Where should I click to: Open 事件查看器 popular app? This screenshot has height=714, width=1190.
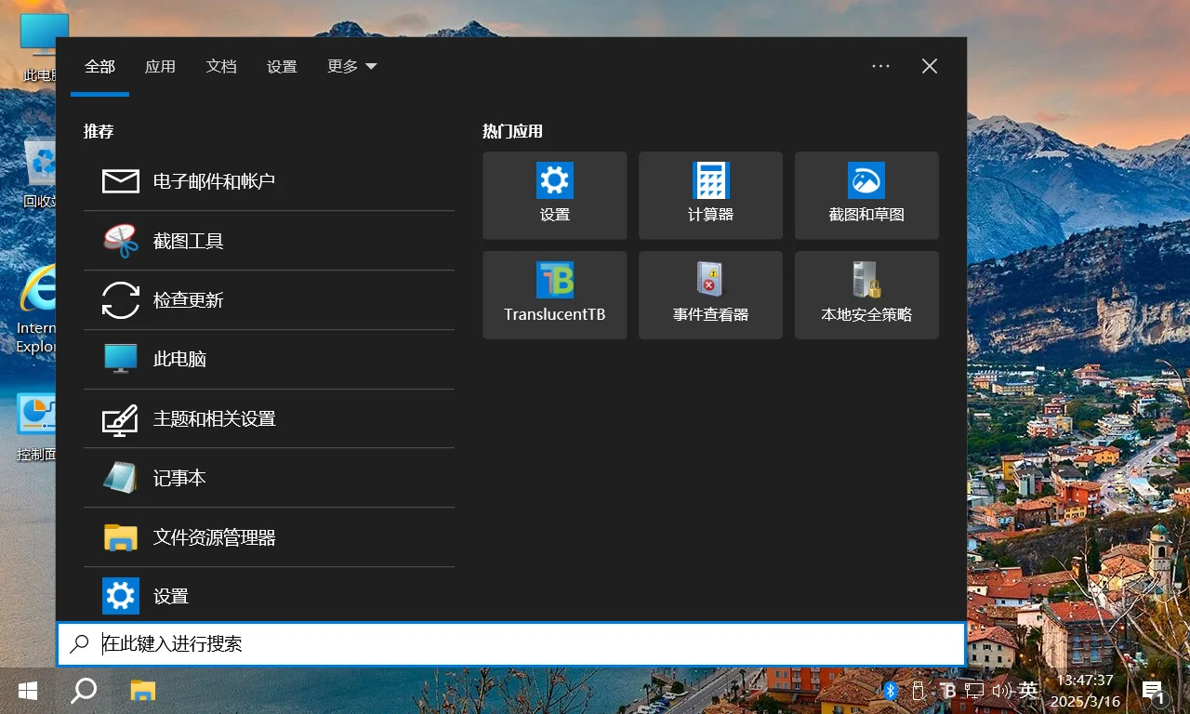[710, 295]
